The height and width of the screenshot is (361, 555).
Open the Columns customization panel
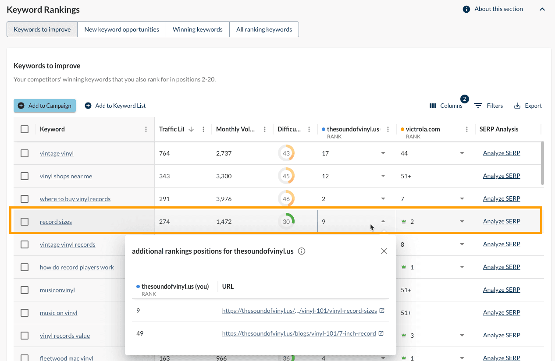coord(447,105)
